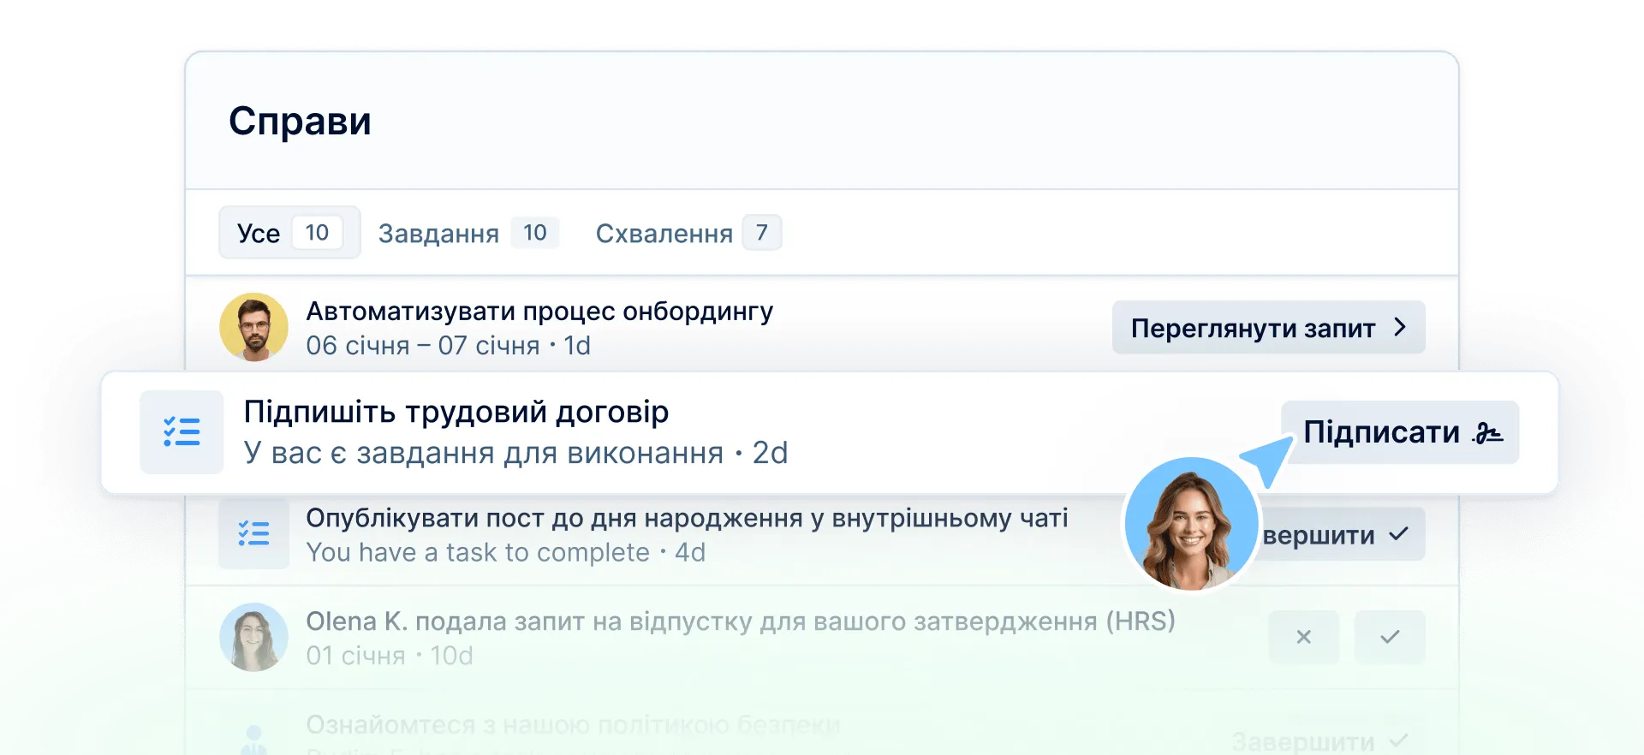The width and height of the screenshot is (1644, 755).
Task: Click the 01 січня · 10d date text
Action: tap(390, 656)
